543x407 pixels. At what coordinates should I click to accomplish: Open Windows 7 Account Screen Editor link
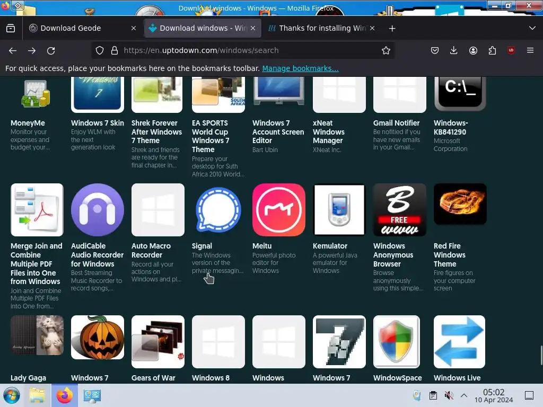coord(278,132)
